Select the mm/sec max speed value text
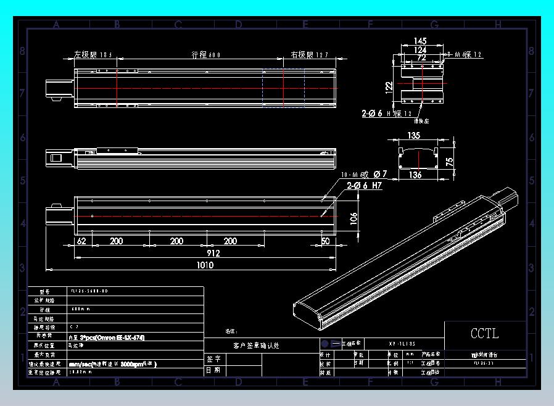Viewport: 554px width, 406px height. click(113, 364)
